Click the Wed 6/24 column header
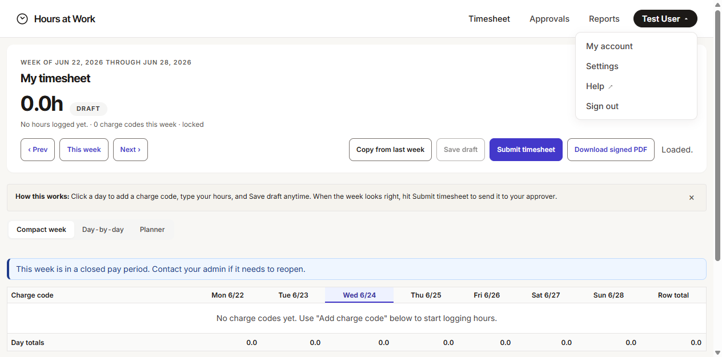This screenshot has width=722, height=357. [x=359, y=295]
